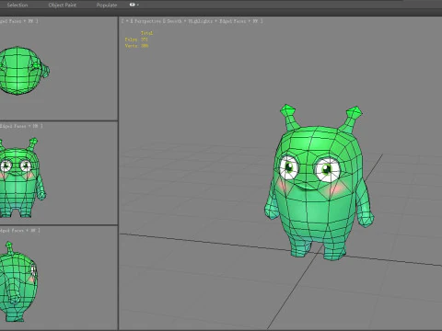Screen dimensions: 442x331
Task: Open the Object Paint ribbon tab
Action: [x=63, y=5]
